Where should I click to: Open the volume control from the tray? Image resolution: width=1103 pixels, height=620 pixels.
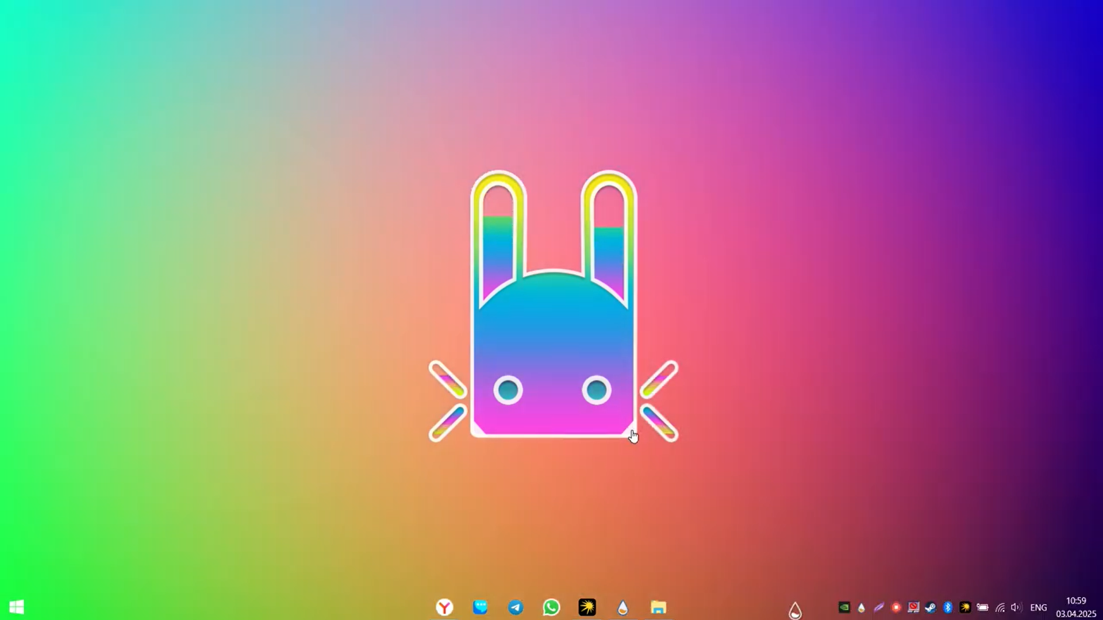coord(1016,607)
